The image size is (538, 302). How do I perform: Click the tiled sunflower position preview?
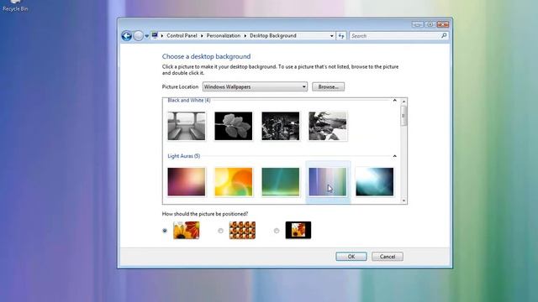point(242,230)
